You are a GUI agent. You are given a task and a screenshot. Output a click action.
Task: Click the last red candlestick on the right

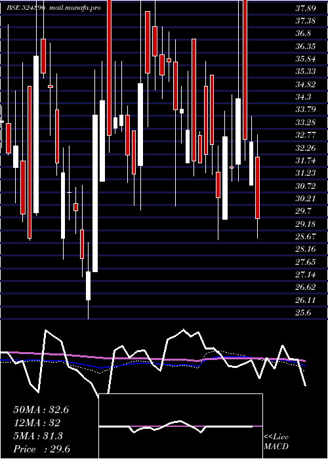pyautogui.click(x=257, y=188)
